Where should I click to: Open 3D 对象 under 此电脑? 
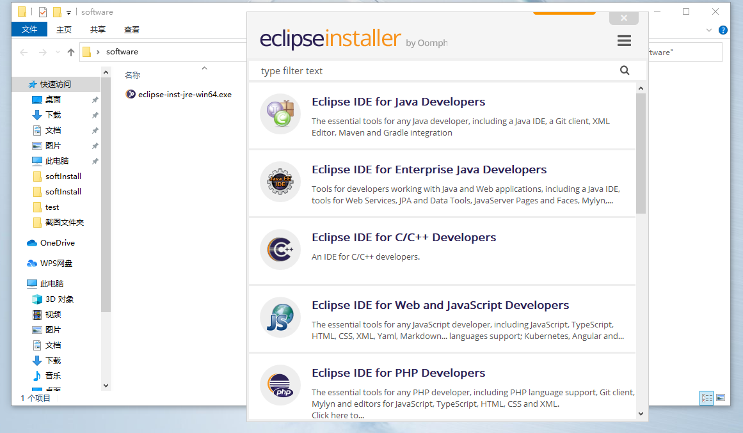click(60, 299)
